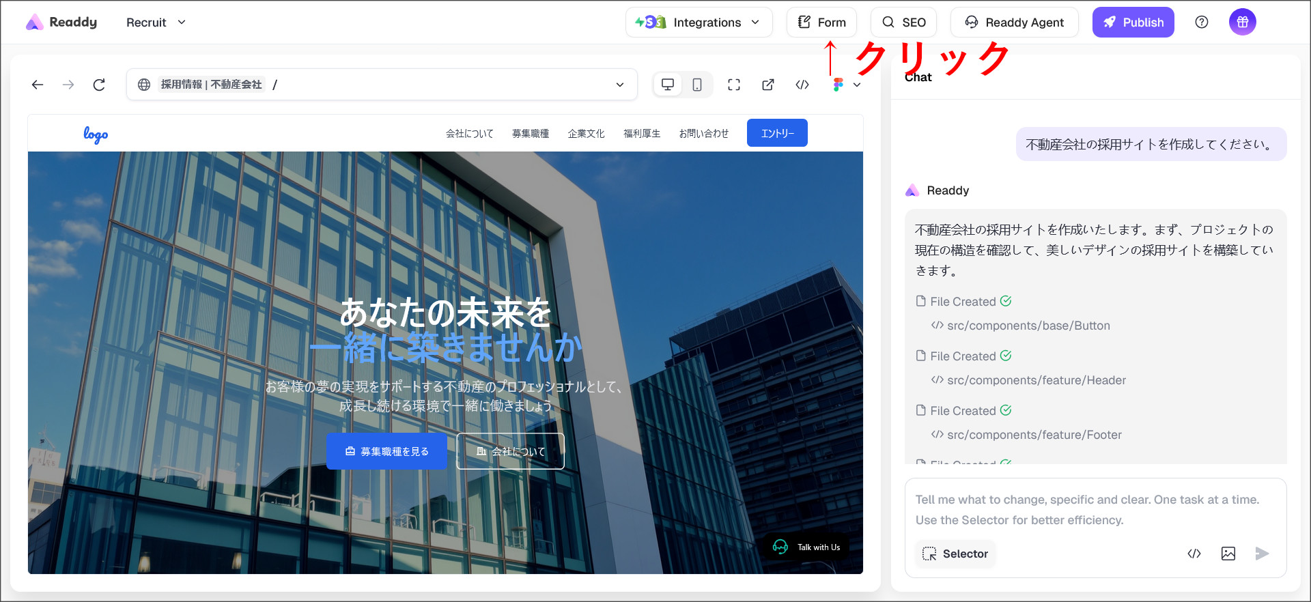This screenshot has width=1311, height=602.
Task: Open the SEO settings
Action: (903, 23)
